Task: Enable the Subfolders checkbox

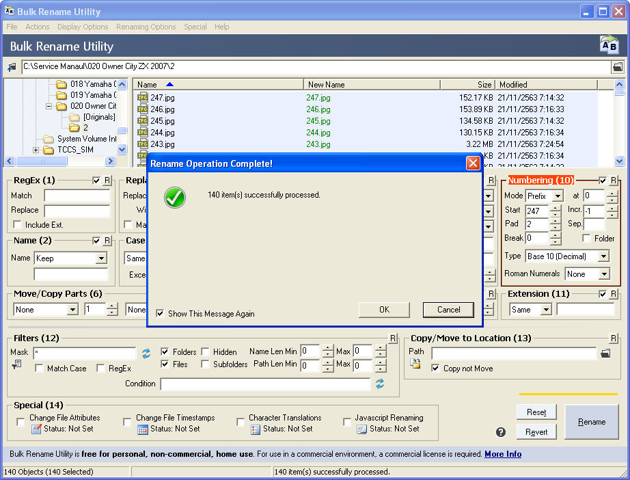Action: pos(205,364)
